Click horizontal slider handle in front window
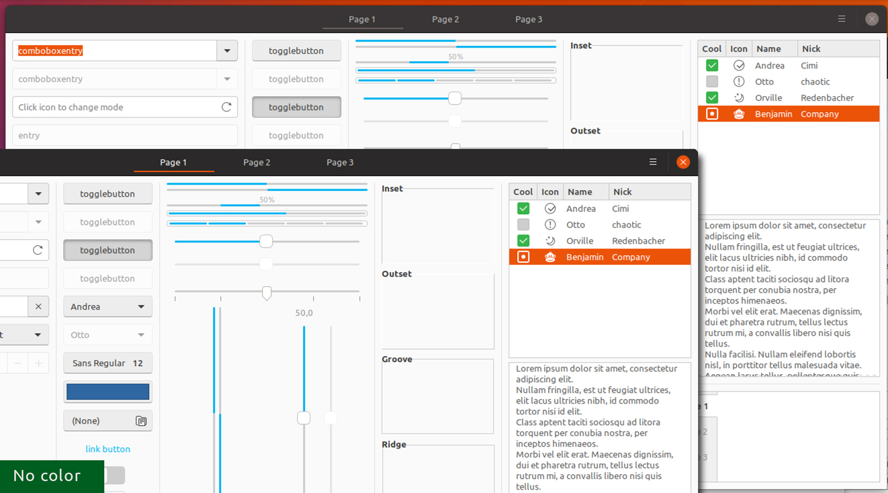The height and width of the screenshot is (493, 888). click(x=266, y=241)
